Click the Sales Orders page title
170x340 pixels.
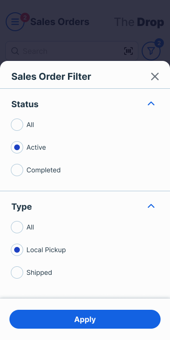60,22
